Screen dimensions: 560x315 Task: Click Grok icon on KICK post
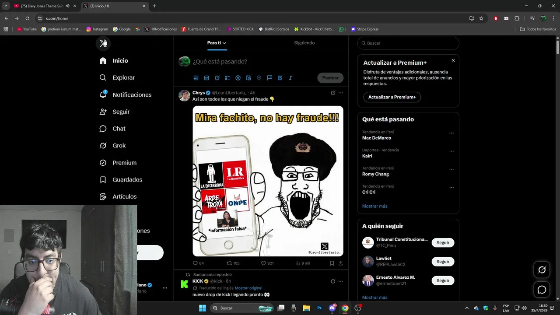[x=333, y=281]
